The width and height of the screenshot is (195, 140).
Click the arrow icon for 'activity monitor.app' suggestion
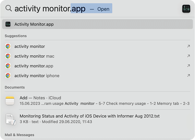[x=189, y=66]
